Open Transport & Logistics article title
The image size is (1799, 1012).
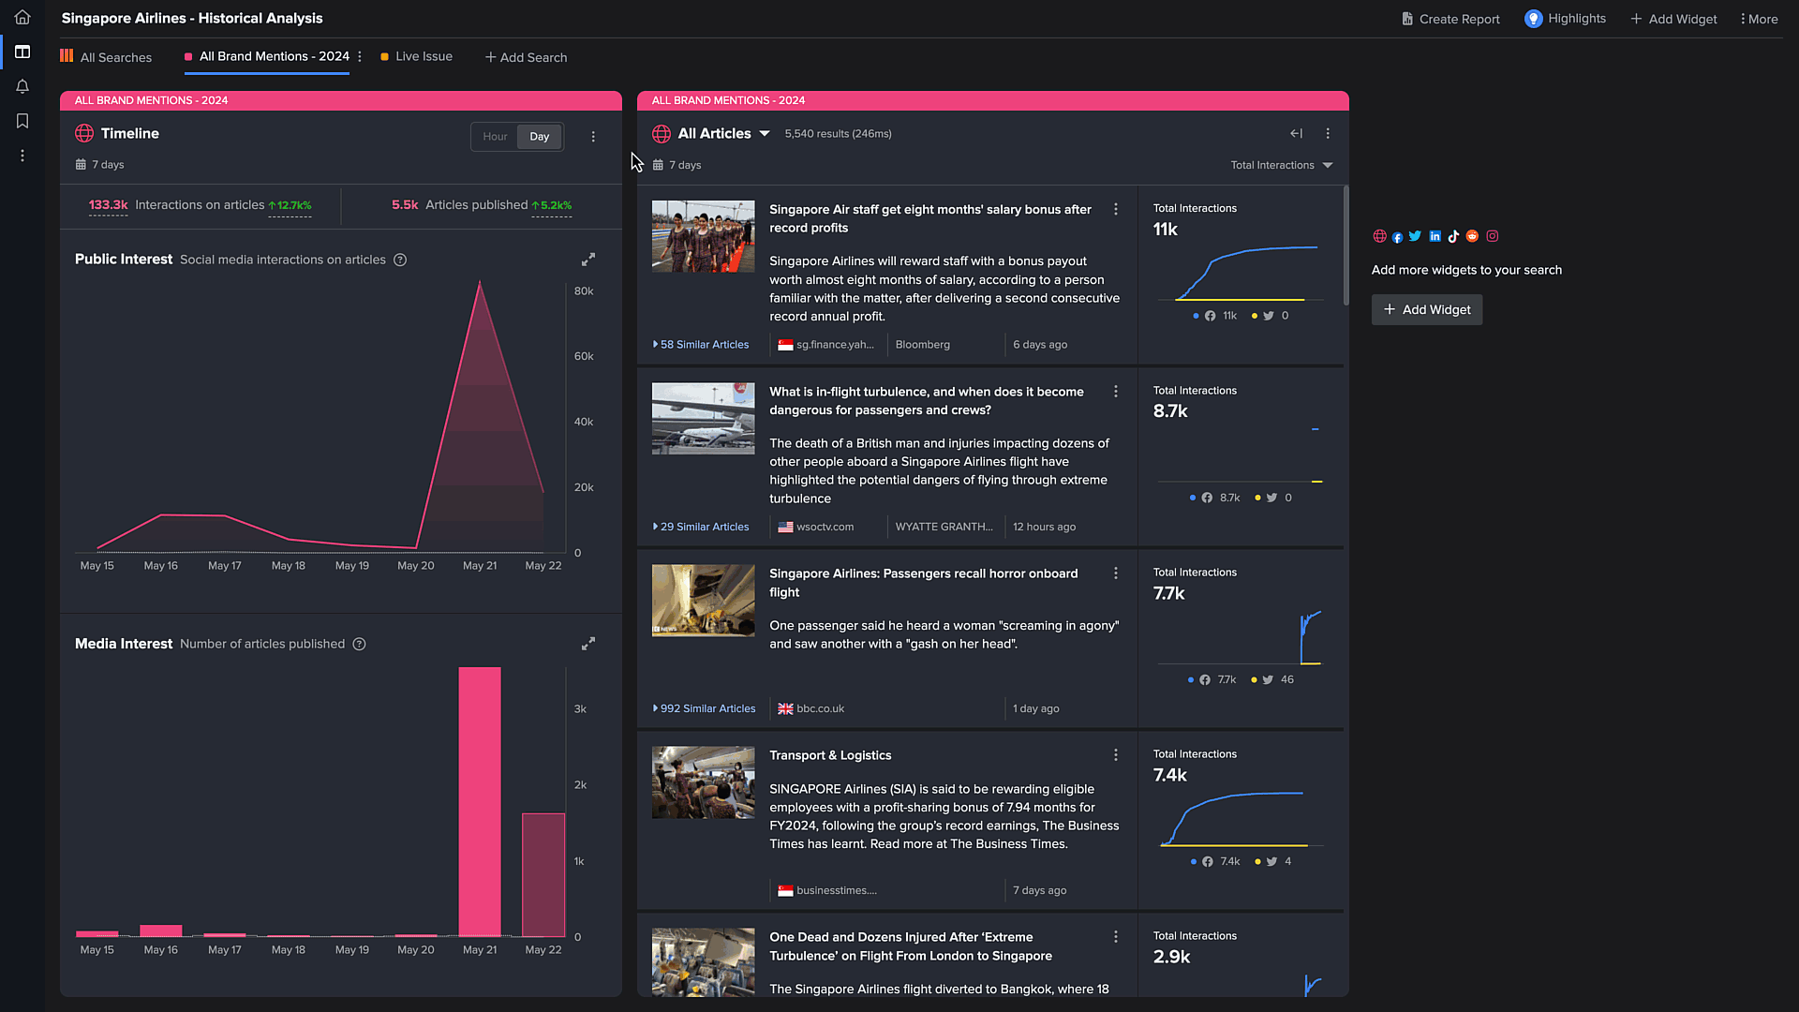[830, 755]
